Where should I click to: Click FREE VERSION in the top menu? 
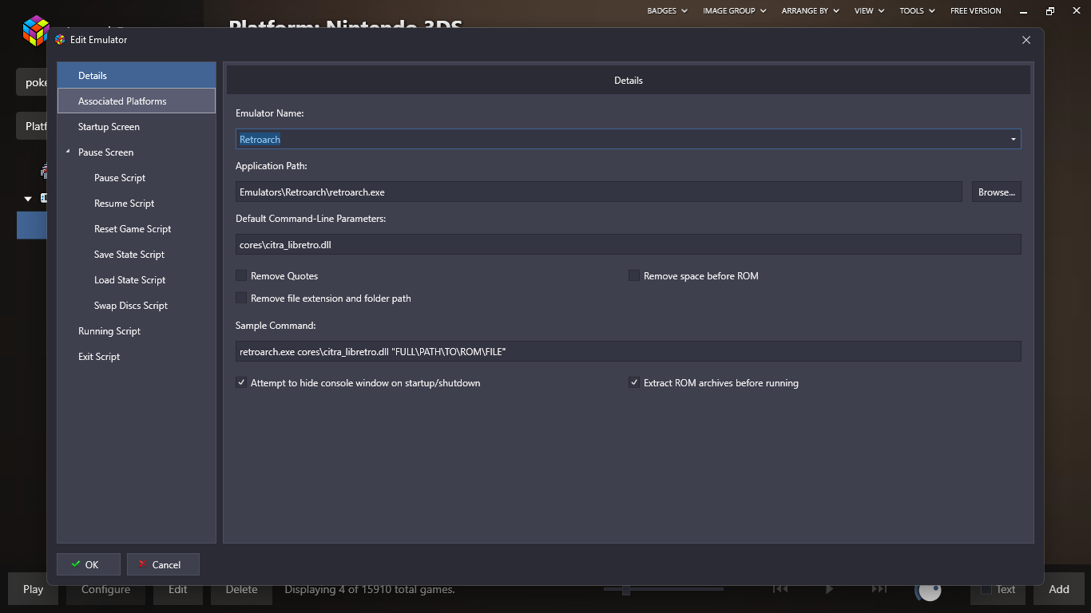pyautogui.click(x=975, y=10)
